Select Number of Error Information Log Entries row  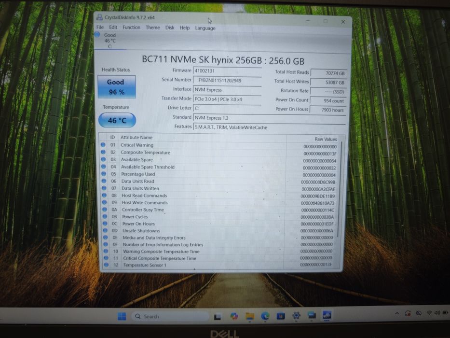[219, 245]
